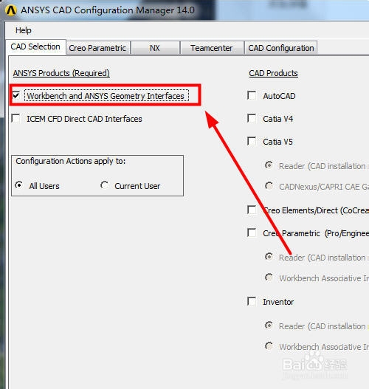Select Reader option under Catia V5
The height and width of the screenshot is (389, 369).
[x=269, y=165]
